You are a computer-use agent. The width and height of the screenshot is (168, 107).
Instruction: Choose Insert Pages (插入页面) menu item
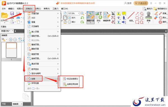(x=43, y=32)
